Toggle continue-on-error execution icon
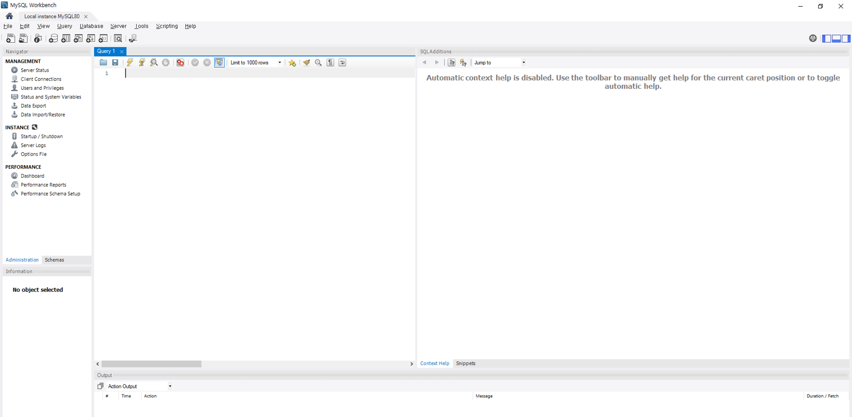The height and width of the screenshot is (417, 852). tap(181, 63)
